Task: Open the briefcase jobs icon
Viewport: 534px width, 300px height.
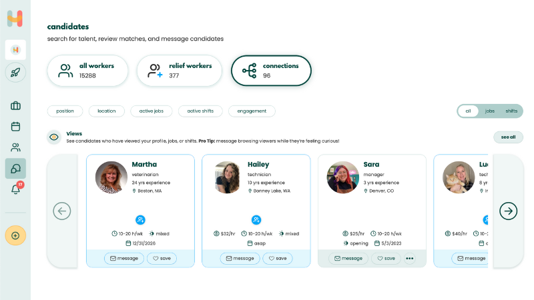Action: point(15,106)
